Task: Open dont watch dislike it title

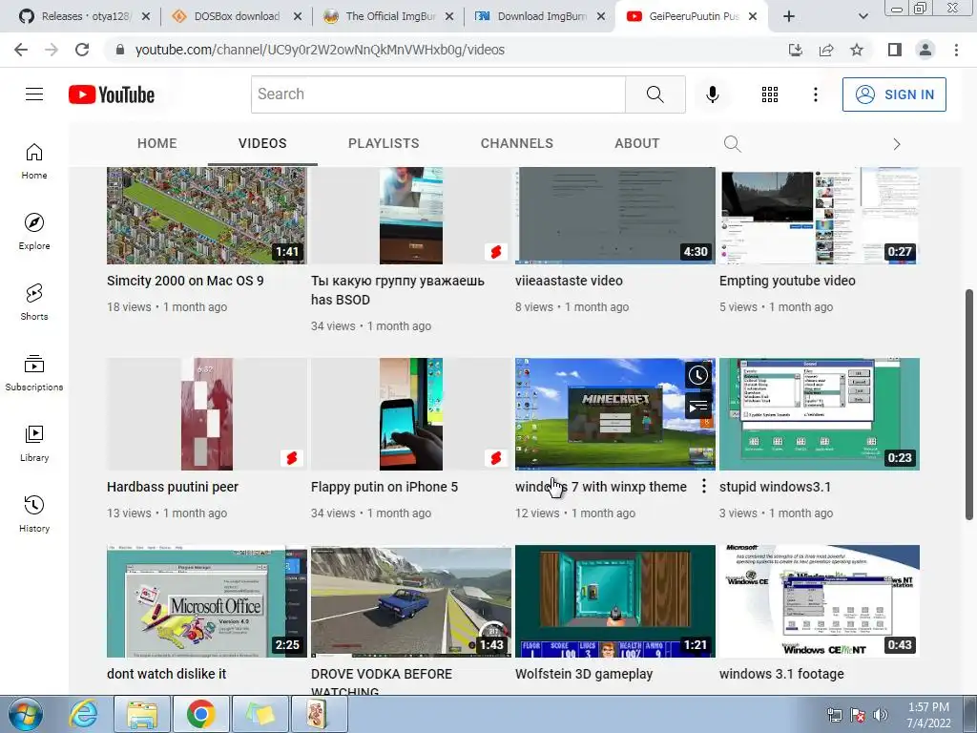Action: coord(166,674)
